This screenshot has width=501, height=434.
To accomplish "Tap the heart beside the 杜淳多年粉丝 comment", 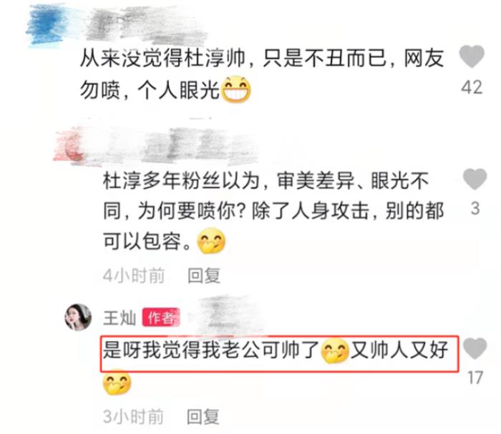I will (x=475, y=179).
